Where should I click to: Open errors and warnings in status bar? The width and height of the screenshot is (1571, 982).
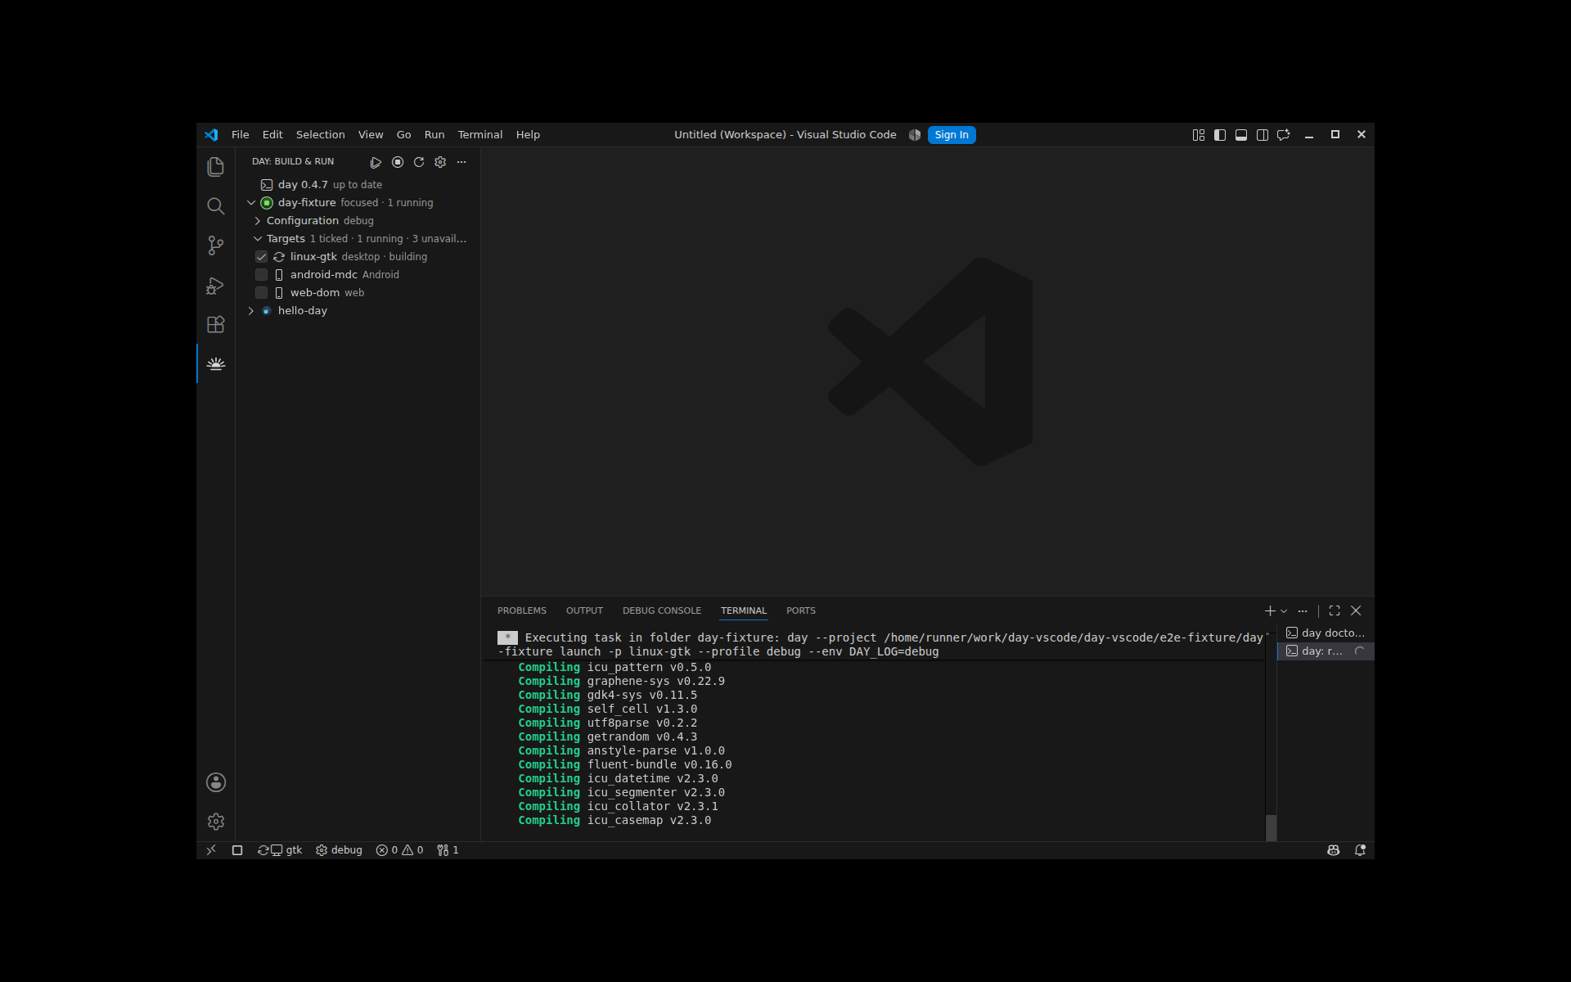coord(399,850)
